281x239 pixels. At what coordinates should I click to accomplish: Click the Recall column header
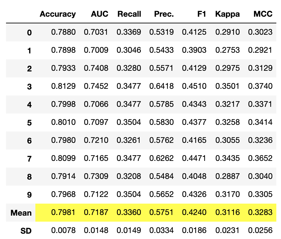click(x=129, y=14)
